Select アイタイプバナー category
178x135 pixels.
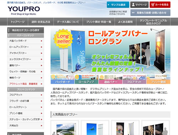click(x=26, y=53)
